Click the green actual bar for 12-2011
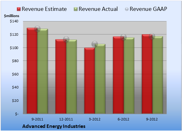Screen dimensions: 182x131 tap(71, 77)
